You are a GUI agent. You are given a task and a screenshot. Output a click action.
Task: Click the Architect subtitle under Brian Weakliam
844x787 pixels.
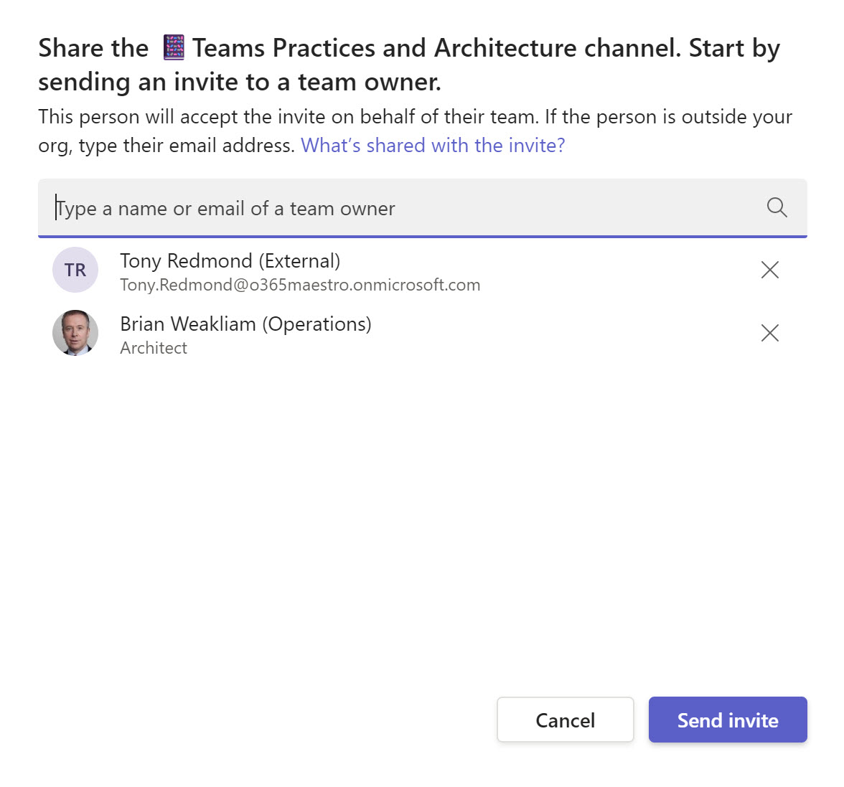click(153, 348)
